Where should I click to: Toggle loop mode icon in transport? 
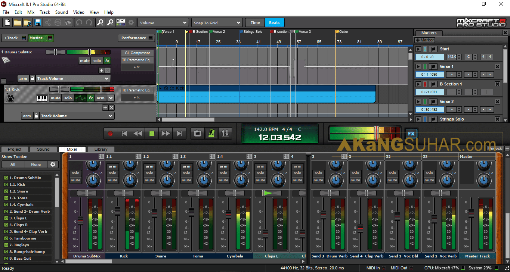198,133
